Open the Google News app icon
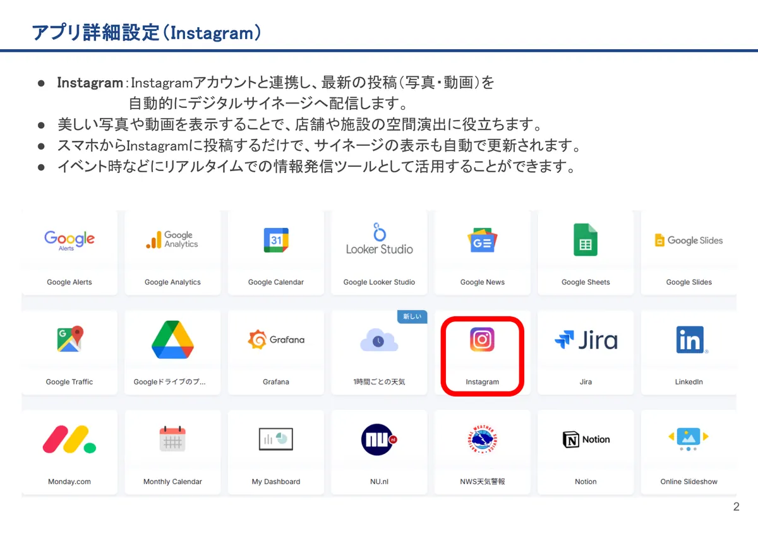758x536 pixels. (483, 240)
